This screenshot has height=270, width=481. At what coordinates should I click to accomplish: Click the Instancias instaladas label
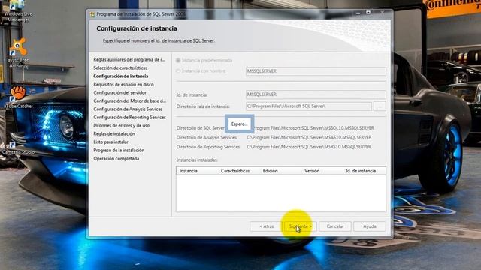click(x=197, y=160)
